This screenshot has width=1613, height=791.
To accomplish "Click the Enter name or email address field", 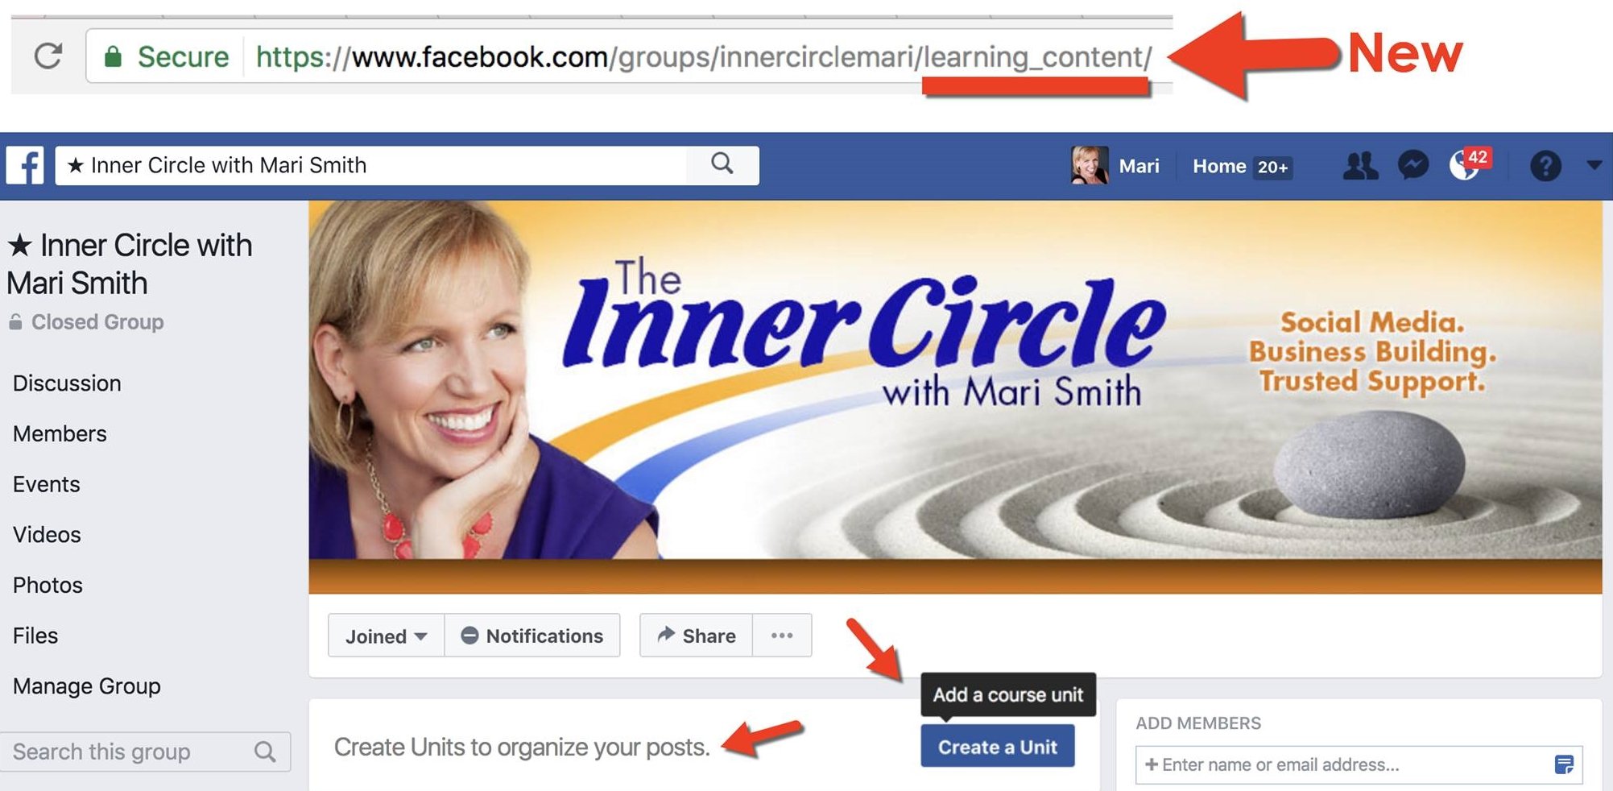I will click(x=1359, y=764).
